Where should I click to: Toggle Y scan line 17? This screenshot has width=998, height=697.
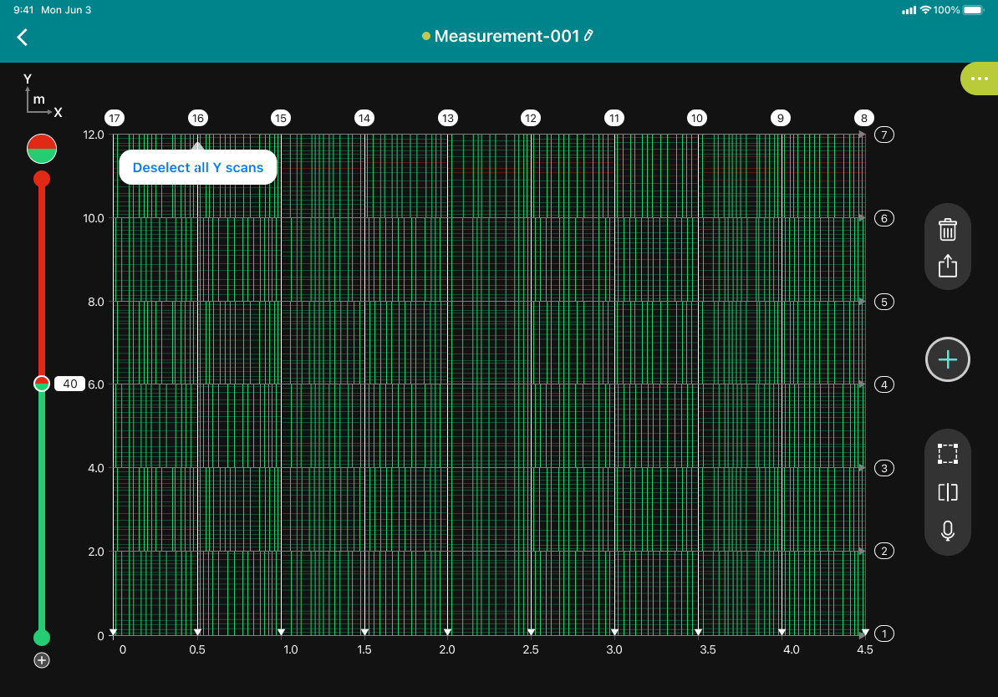(115, 118)
